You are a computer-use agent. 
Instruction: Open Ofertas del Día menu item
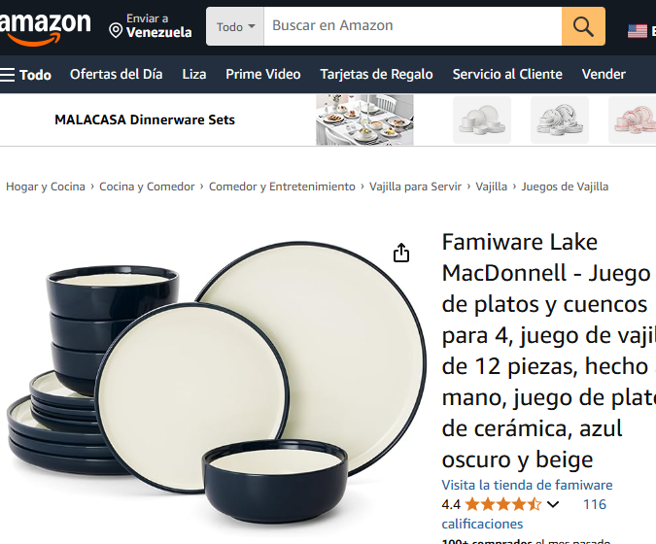click(x=117, y=75)
